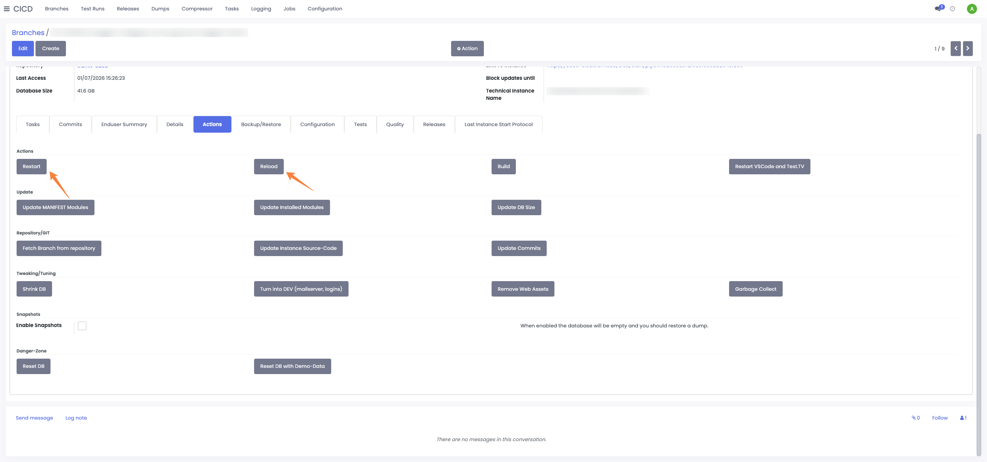Click Fetch Branch from repository
Screen dimensions: 987x462
tap(59, 248)
